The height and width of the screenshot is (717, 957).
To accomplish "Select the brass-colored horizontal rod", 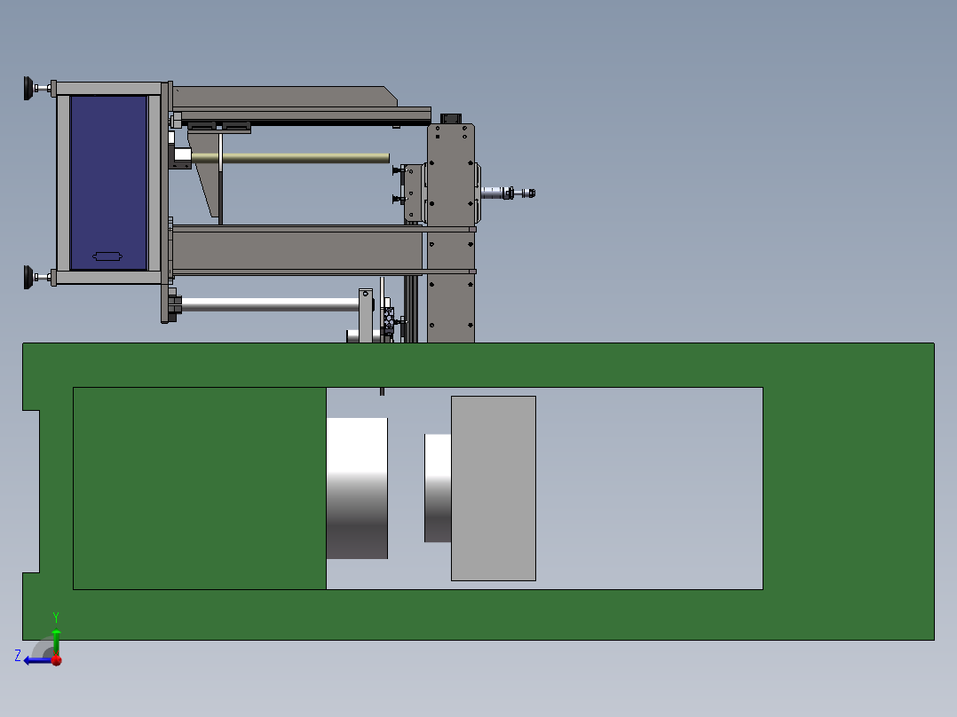I will tap(290, 158).
